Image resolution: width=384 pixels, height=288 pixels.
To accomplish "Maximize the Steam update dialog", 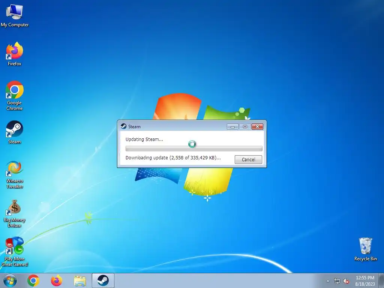I will 245,127.
